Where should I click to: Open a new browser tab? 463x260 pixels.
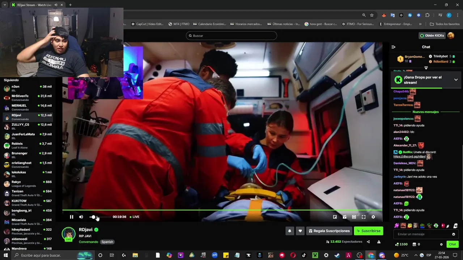point(70,5)
